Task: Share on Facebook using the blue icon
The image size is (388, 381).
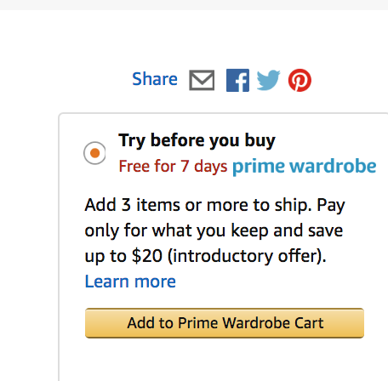Action: (237, 80)
